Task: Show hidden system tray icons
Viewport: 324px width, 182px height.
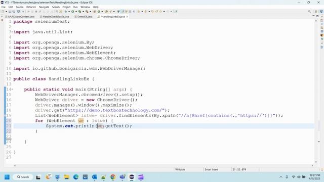Action: (x=280, y=177)
